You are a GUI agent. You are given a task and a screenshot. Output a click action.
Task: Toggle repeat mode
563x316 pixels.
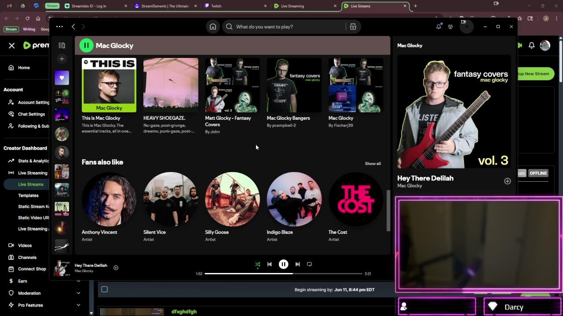[x=309, y=264]
